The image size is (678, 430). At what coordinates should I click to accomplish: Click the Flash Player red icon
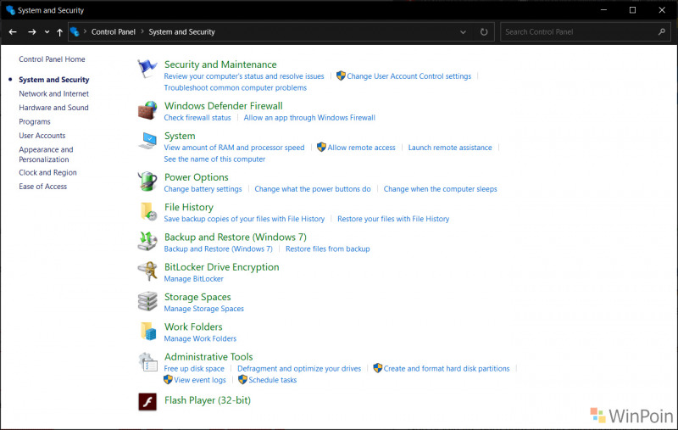[x=147, y=401]
